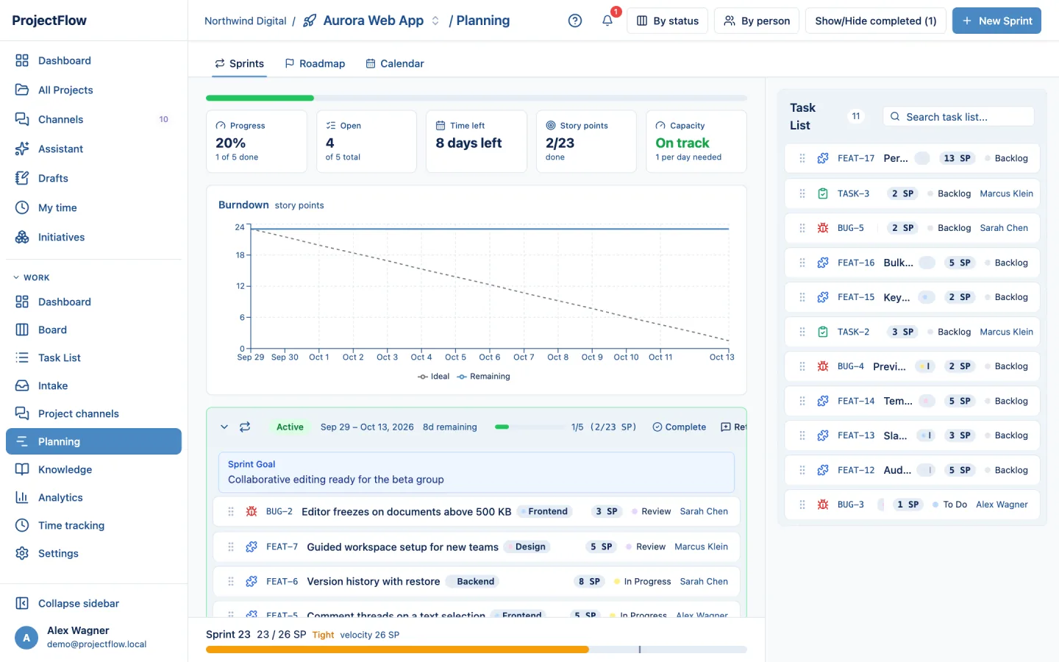Click the sprint cycle icon beside Active
The height and width of the screenshot is (662, 1059).
click(245, 427)
